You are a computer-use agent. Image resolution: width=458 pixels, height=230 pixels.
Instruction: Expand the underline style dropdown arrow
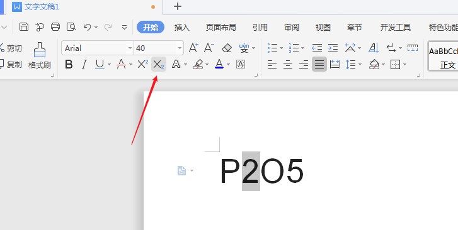point(109,65)
